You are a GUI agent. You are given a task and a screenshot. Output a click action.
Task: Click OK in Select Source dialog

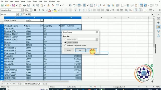[80, 50]
